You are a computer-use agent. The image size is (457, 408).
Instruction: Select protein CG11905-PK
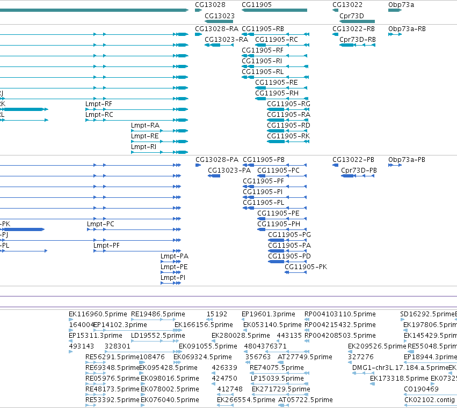[306, 267]
